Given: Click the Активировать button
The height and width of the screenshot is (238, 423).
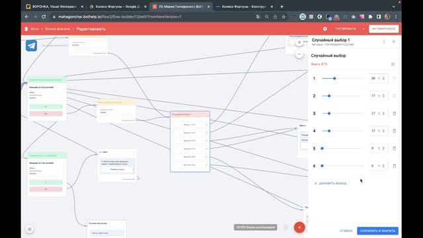Looking at the screenshot, I should click(383, 29).
